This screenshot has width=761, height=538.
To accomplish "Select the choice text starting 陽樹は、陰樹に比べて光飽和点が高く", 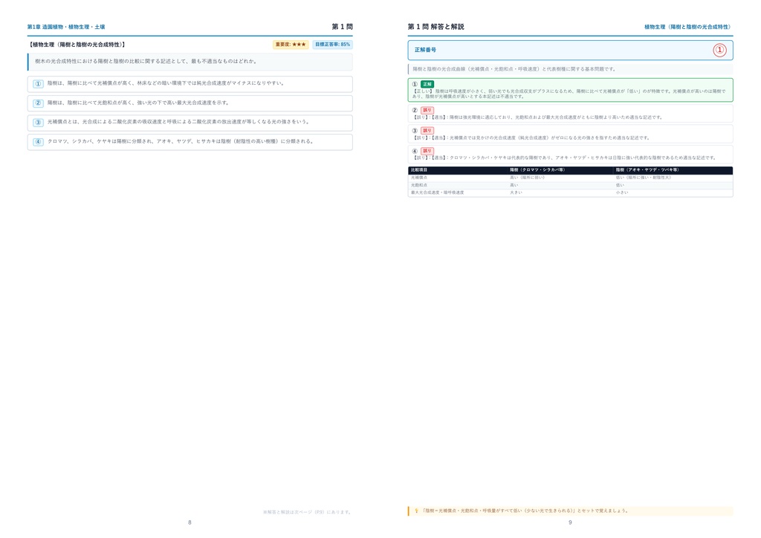I will pyautogui.click(x=137, y=103).
